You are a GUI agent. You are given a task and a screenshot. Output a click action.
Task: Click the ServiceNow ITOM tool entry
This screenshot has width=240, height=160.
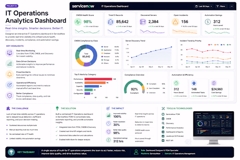(171, 114)
